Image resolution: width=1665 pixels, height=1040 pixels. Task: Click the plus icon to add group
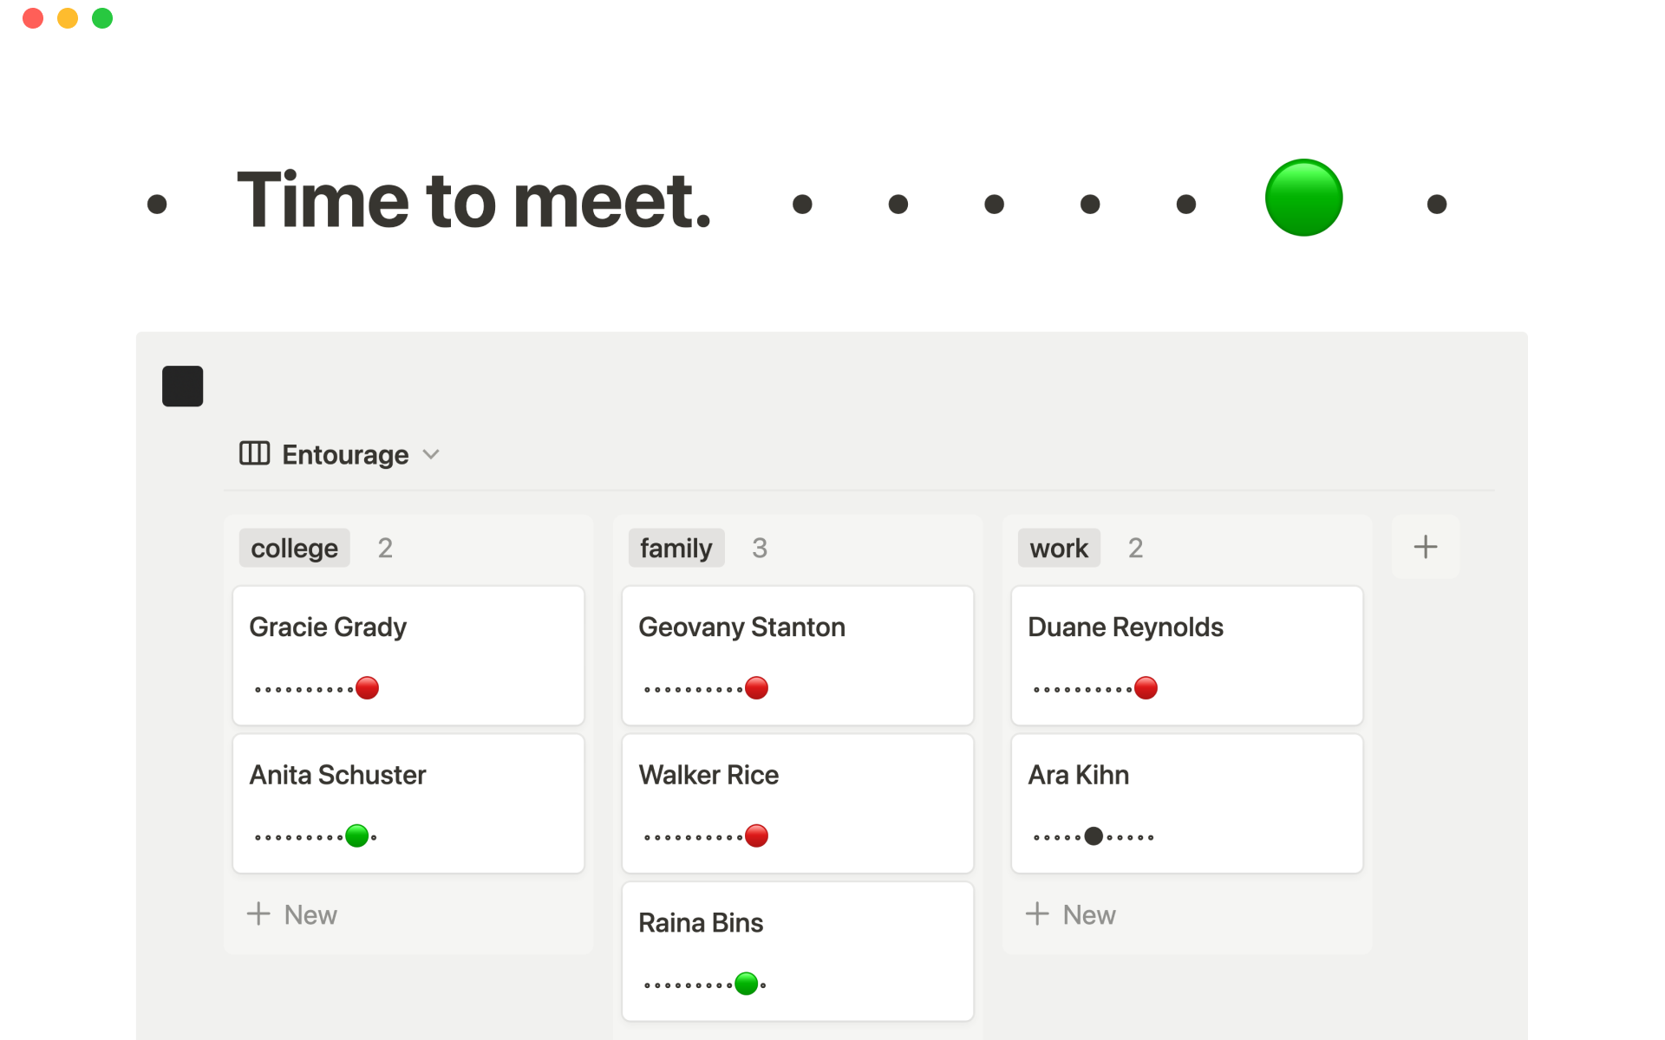[1425, 547]
